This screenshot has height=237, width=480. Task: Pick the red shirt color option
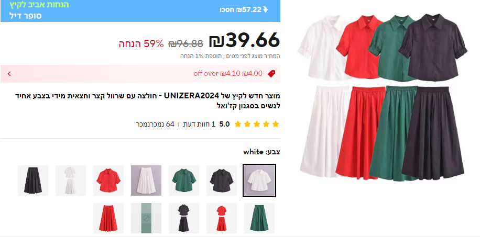[x=108, y=180]
